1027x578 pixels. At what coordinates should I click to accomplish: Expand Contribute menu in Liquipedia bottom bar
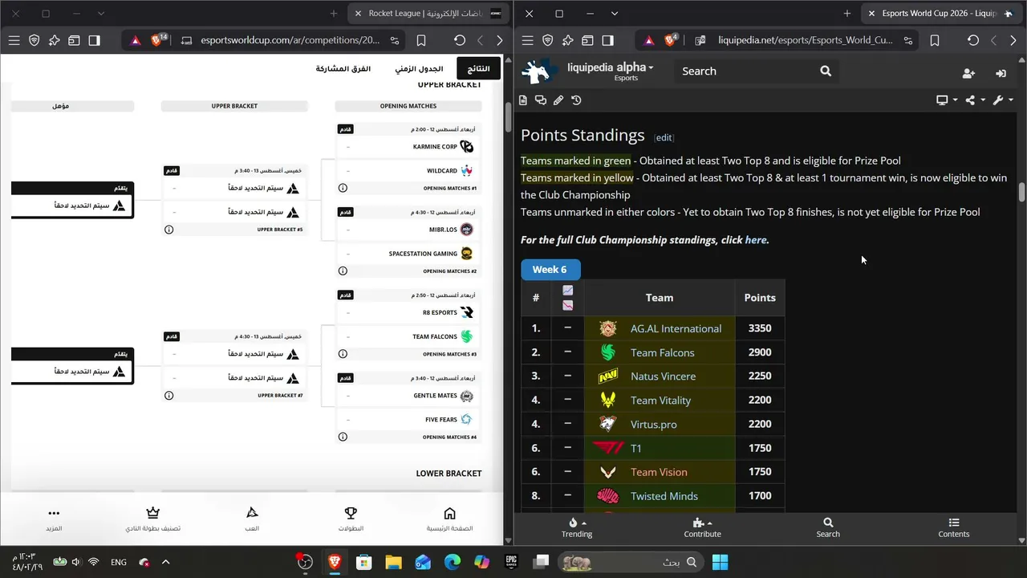click(x=702, y=527)
